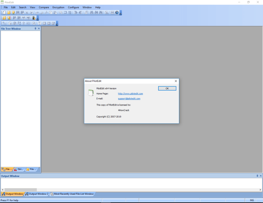Close the File Tree Window panel

tap(39, 29)
